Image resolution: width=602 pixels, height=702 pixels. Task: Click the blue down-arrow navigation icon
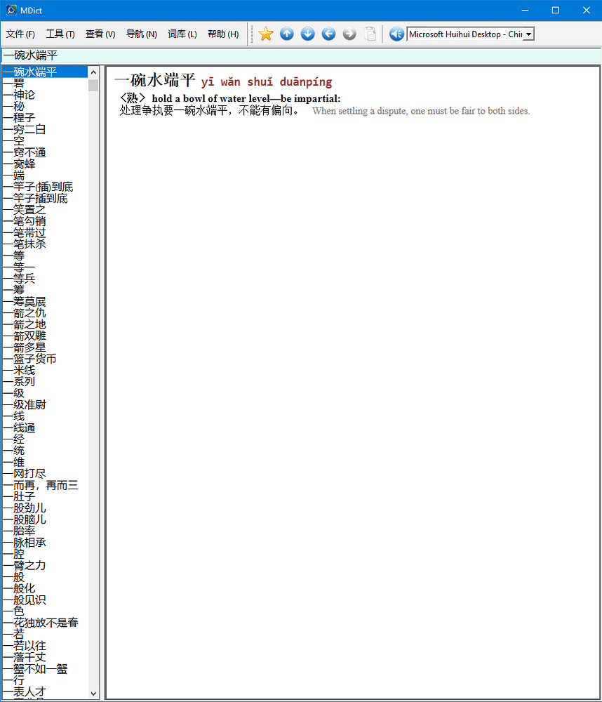point(307,33)
